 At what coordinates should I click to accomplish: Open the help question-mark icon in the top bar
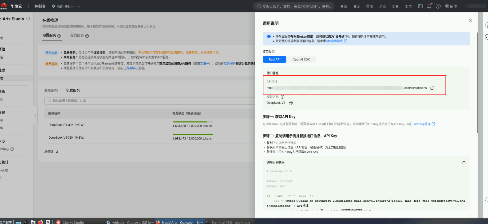coord(438,6)
